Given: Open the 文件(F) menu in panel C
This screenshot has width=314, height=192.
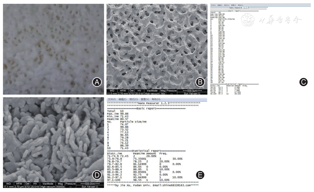Looking at the screenshot, I should pyautogui.click(x=213, y=5).
